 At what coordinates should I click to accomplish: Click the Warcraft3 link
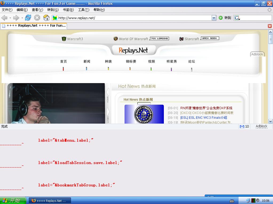(75, 39)
